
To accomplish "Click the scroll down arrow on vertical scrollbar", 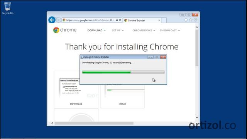I will click(197, 117).
